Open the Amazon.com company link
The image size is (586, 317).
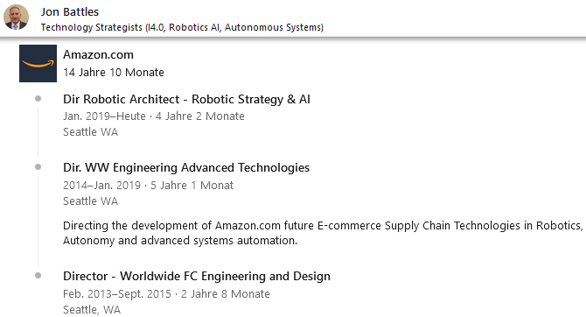[98, 54]
